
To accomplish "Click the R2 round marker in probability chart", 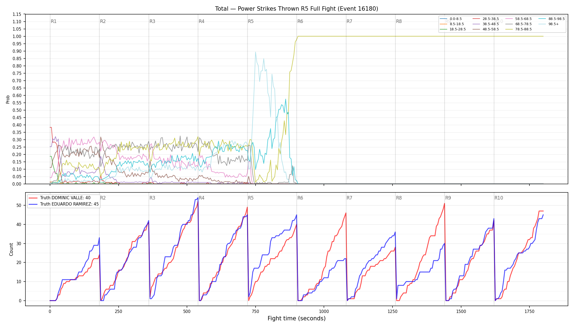I will tap(103, 21).
